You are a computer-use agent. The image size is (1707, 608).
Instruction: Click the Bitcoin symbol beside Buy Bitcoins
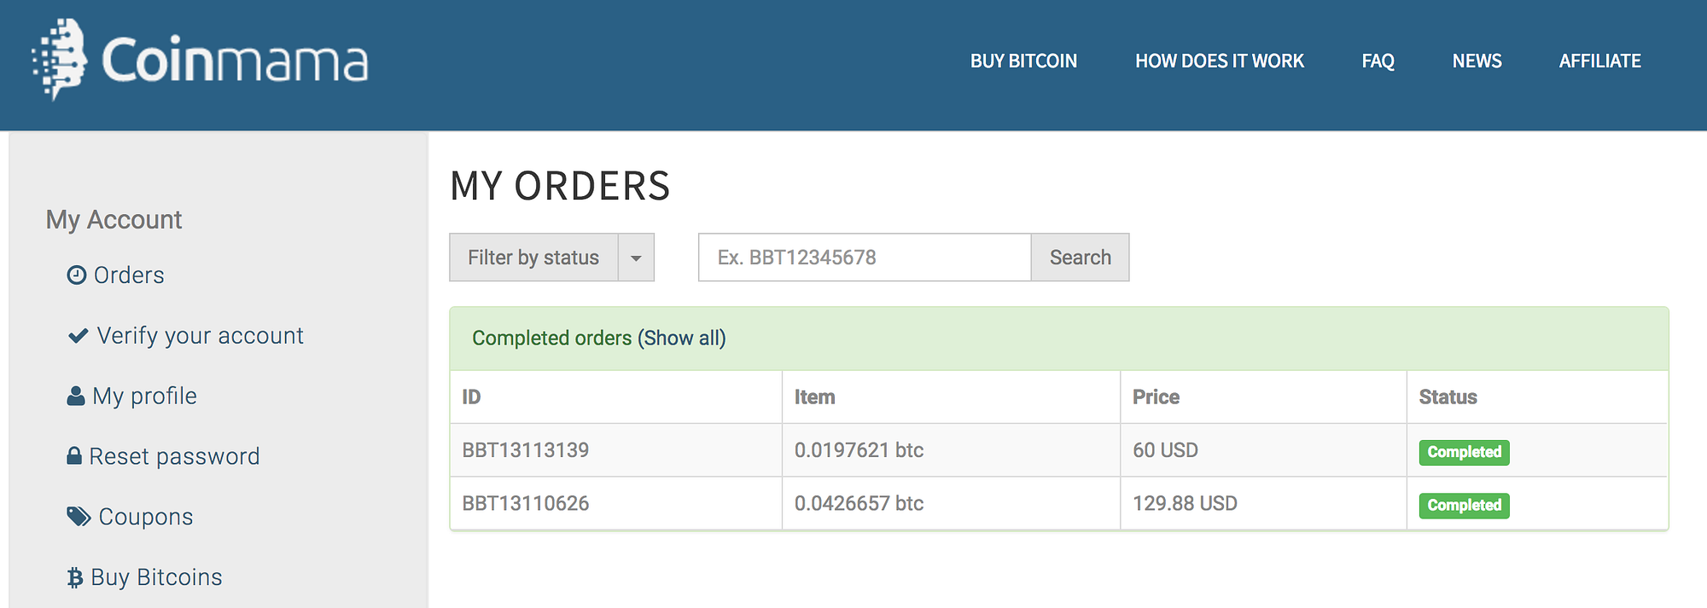click(x=75, y=578)
